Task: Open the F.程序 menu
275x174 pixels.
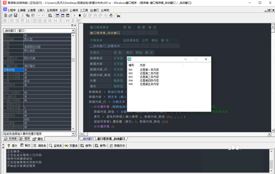Action: click(x=12, y=10)
